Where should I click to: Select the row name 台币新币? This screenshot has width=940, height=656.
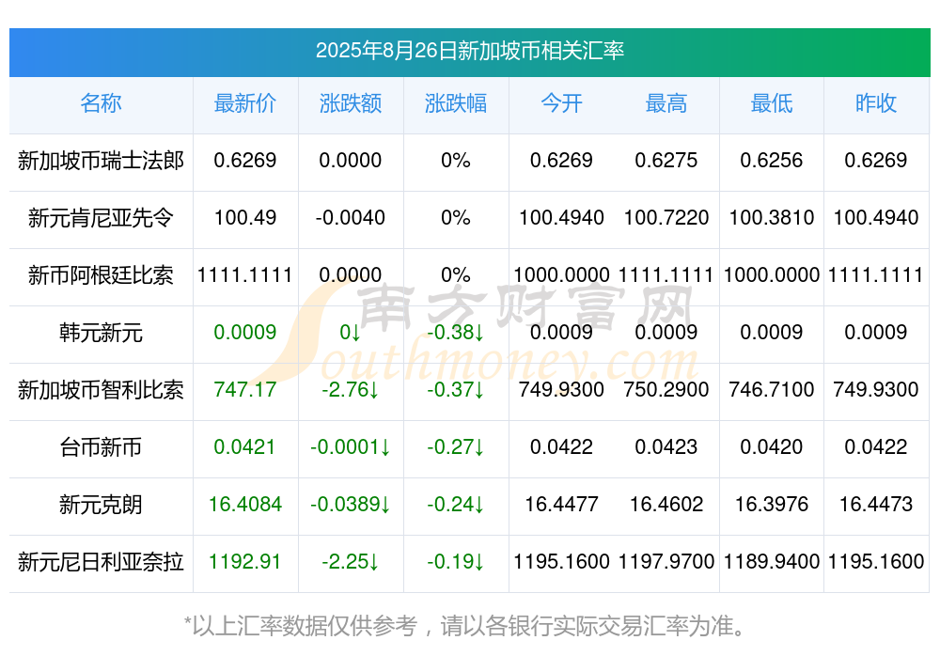101,447
